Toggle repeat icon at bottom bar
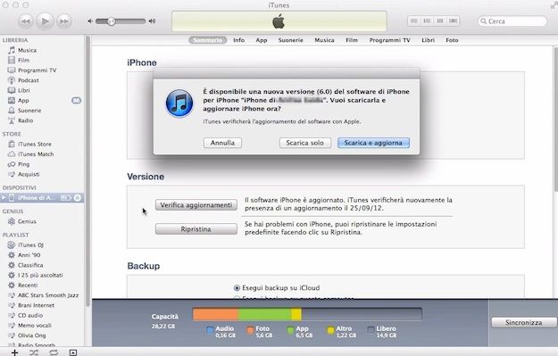Viewport: 558px width, 356px height. pyautogui.click(x=54, y=352)
